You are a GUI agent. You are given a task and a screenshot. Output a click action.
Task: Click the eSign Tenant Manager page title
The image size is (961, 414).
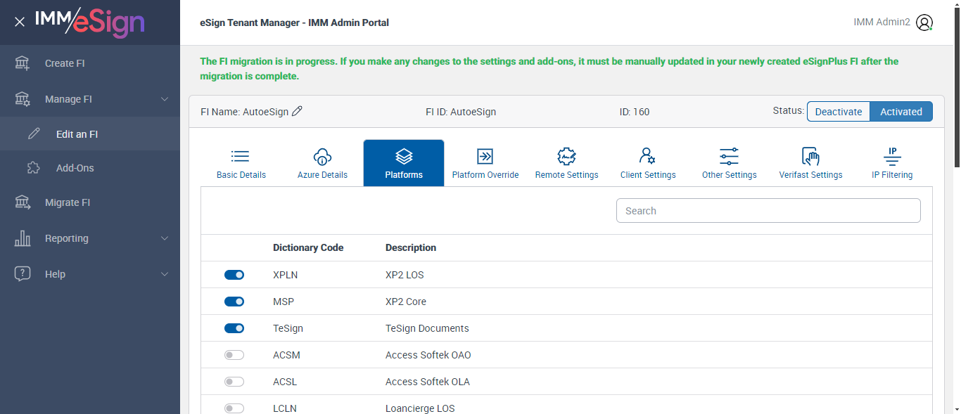294,22
